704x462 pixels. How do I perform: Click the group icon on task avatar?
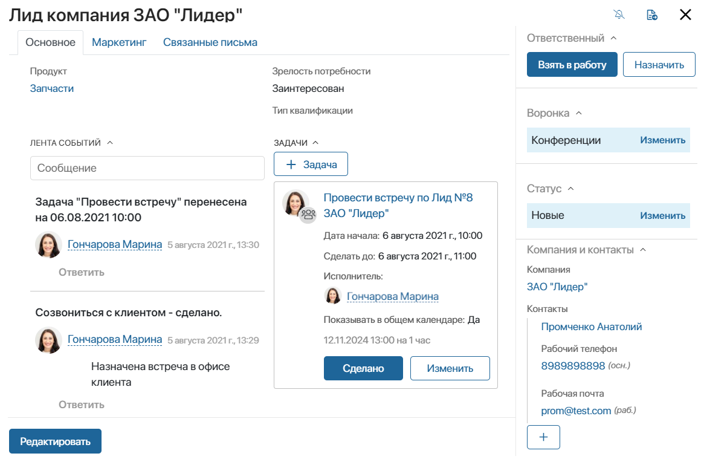(308, 215)
